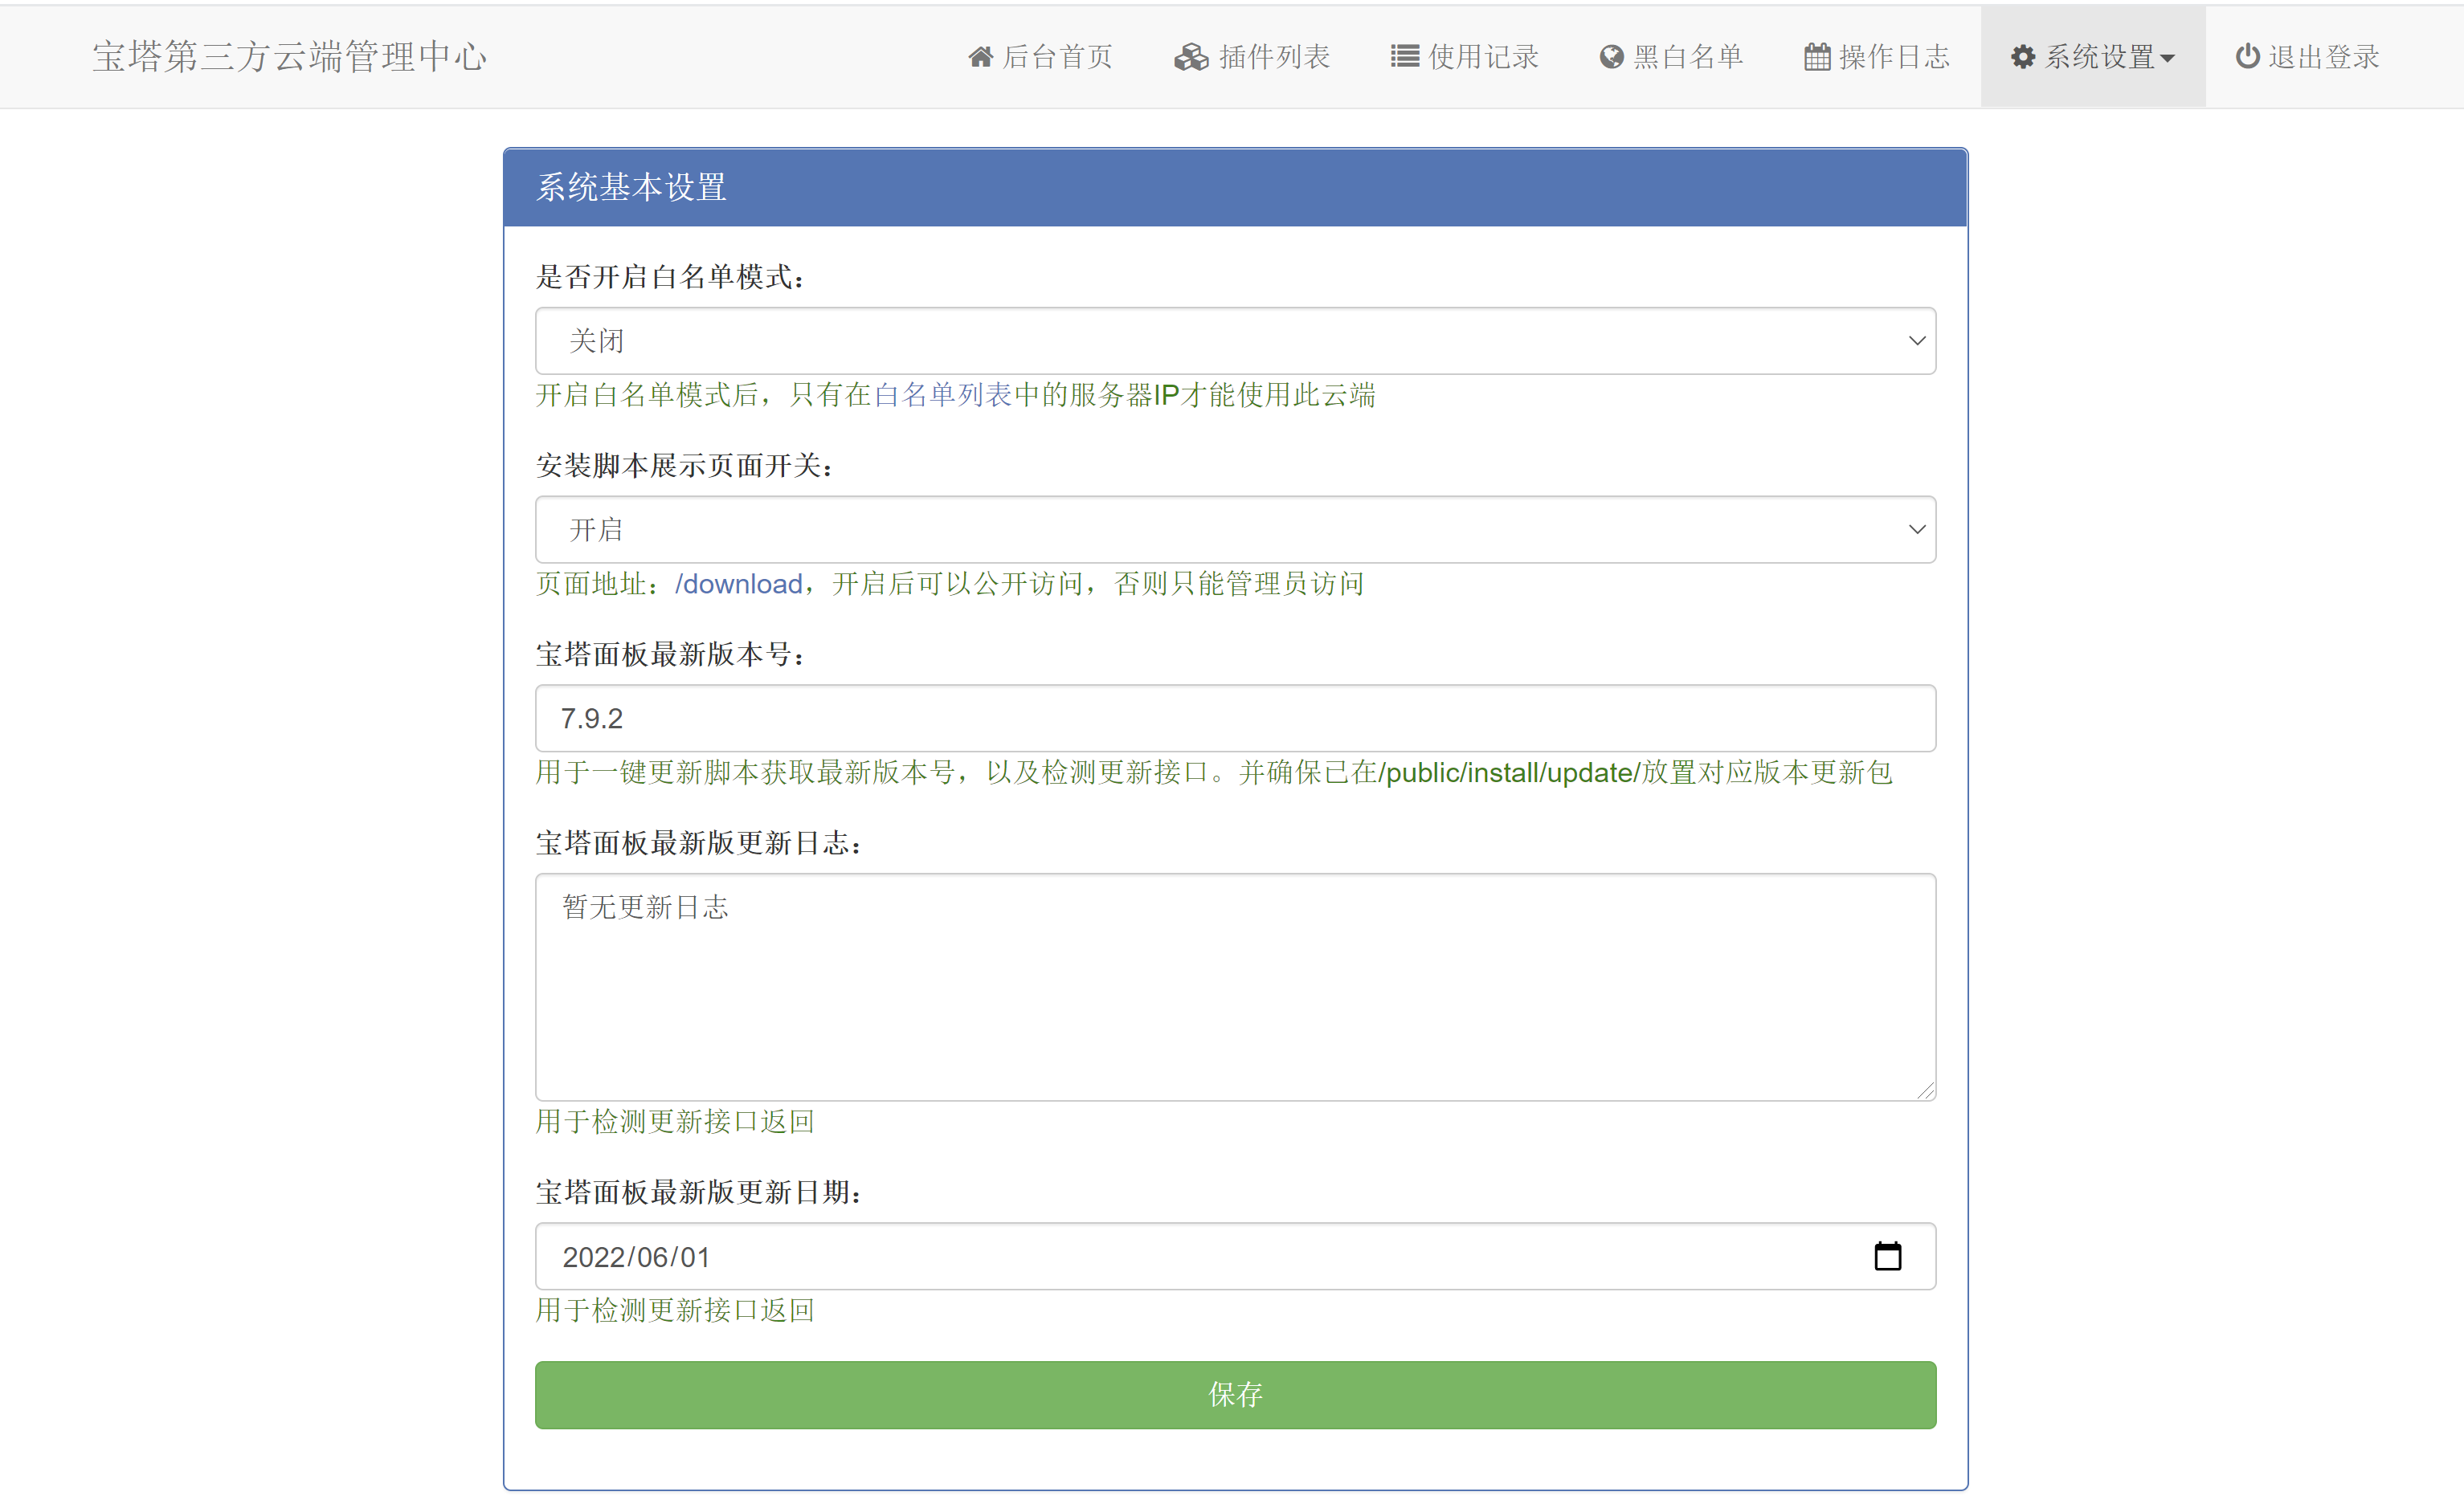Image resolution: width=2464 pixels, height=1504 pixels.
Task: Click the power icon for 退出登录
Action: tap(2247, 57)
